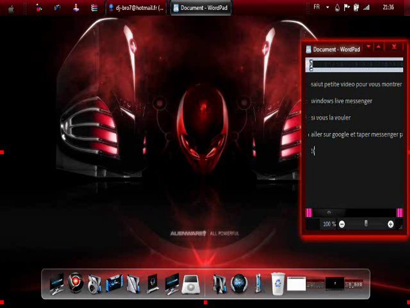Click zoom in plus button in WordPad
Screen dimensions: 410x308
tap(390, 224)
